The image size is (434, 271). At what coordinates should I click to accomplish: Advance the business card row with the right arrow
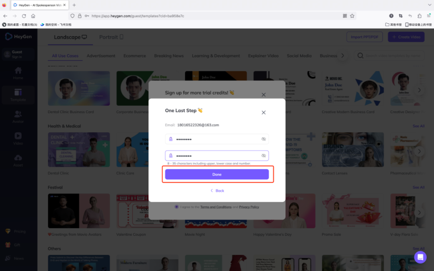[419, 90]
